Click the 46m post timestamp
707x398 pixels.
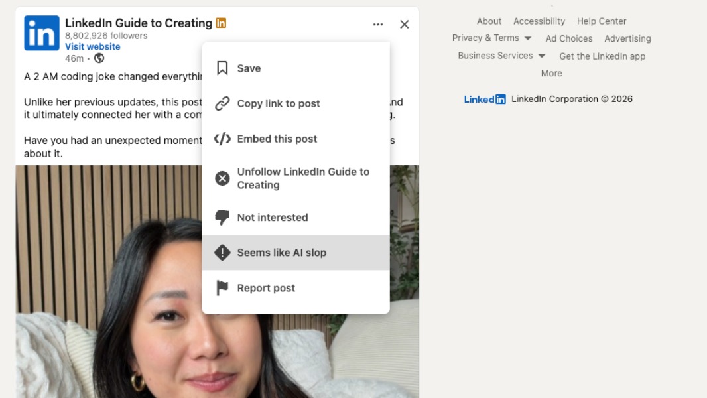[x=74, y=58]
